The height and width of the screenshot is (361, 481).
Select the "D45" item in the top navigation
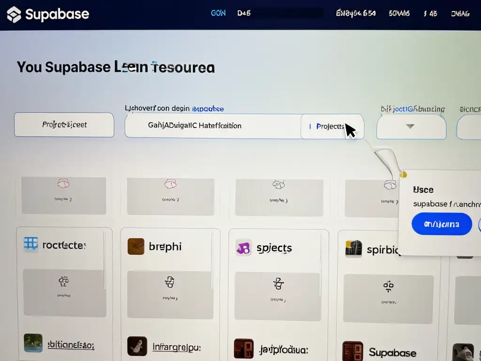[x=244, y=13]
